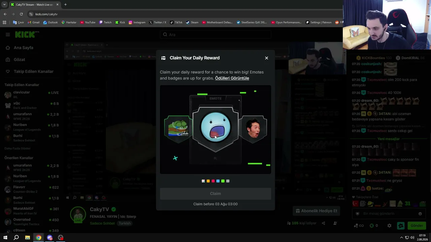Image resolution: width=431 pixels, height=242 pixels.
Task: Open the clavicular followed channel
Action: coord(32,94)
